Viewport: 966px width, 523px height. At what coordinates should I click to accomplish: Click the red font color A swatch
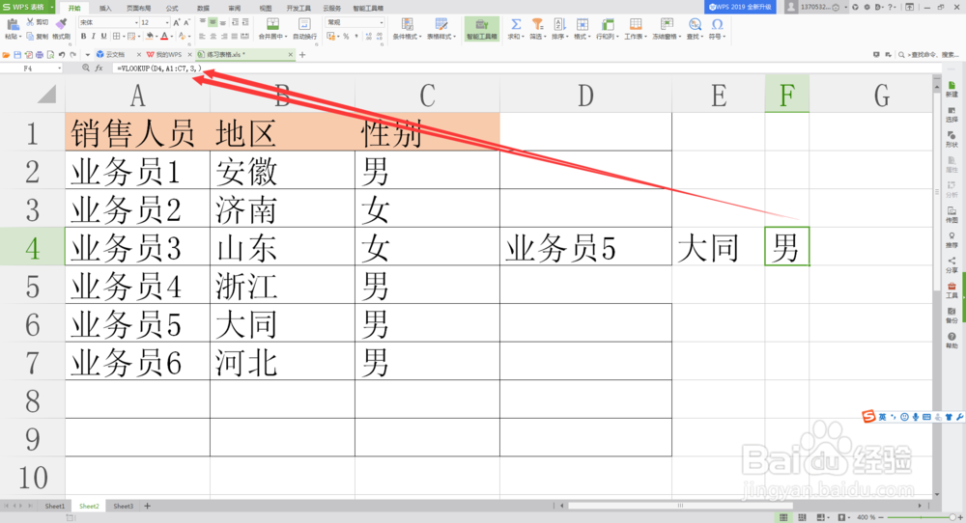click(164, 37)
